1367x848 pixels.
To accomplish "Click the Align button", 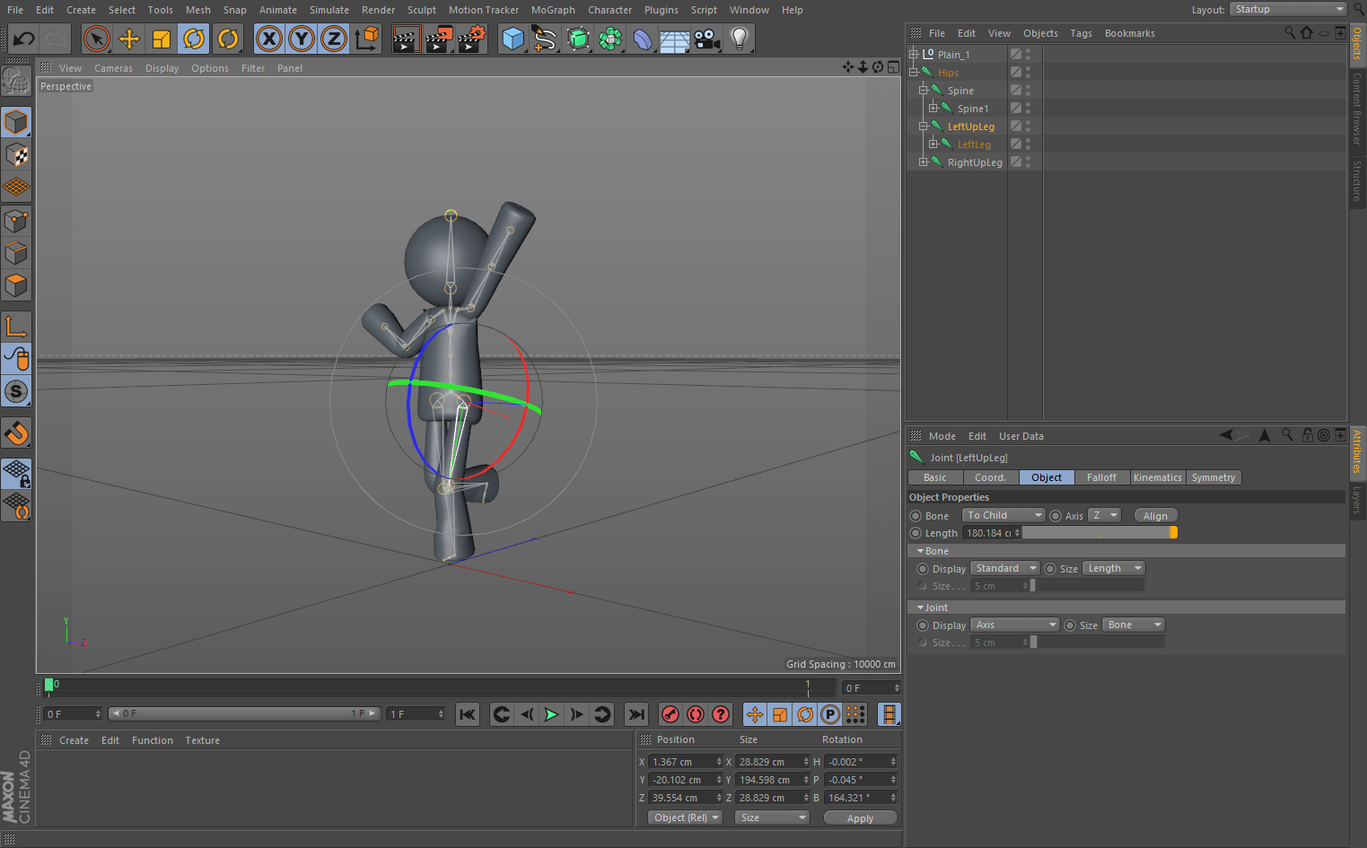I will [1155, 516].
